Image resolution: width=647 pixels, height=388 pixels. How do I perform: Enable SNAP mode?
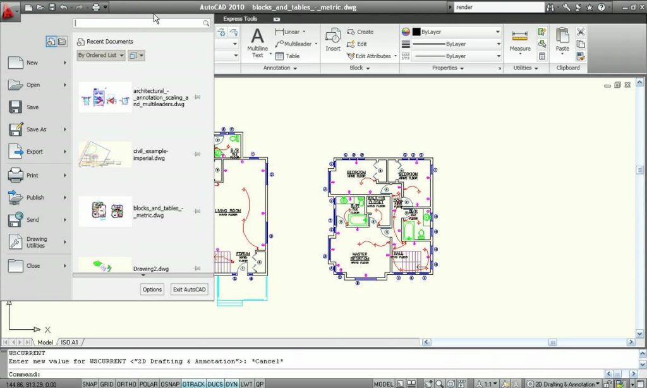tap(89, 384)
